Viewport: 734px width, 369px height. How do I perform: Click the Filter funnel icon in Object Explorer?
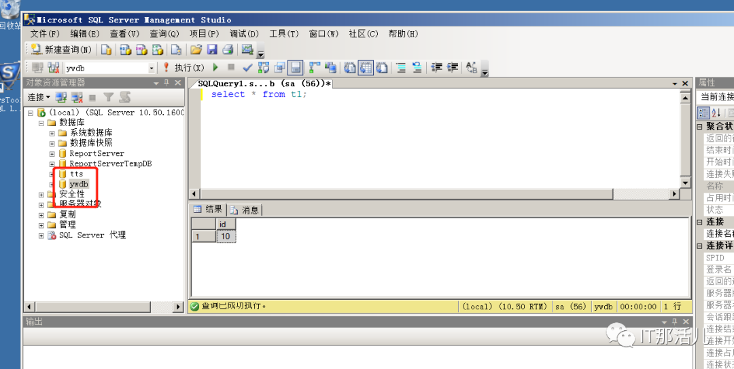(109, 97)
